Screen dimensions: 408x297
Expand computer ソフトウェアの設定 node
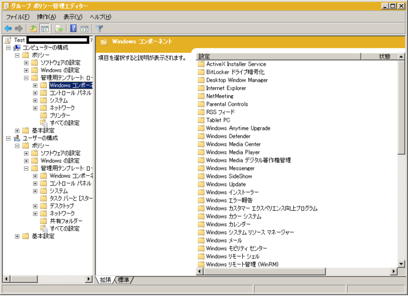pos(26,63)
